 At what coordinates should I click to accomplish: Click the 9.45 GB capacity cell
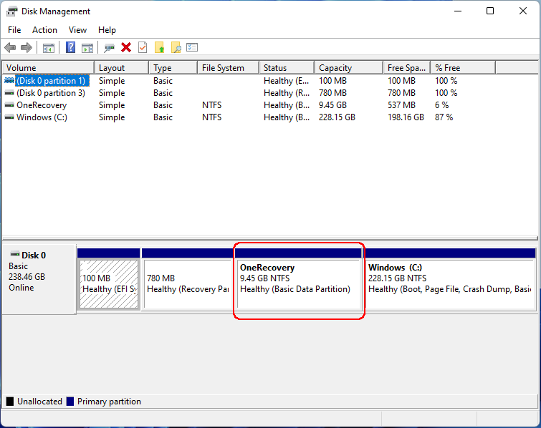coord(332,104)
